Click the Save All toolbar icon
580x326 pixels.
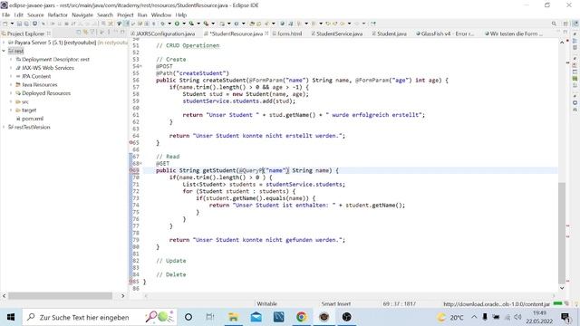(26, 24)
